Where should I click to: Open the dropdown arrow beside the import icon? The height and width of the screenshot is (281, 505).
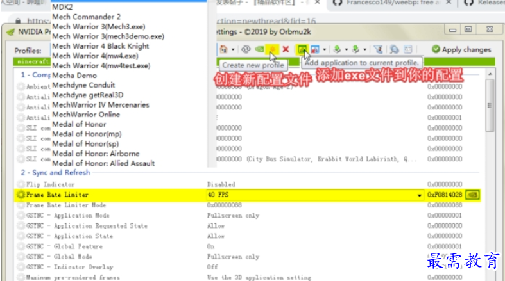coord(364,50)
